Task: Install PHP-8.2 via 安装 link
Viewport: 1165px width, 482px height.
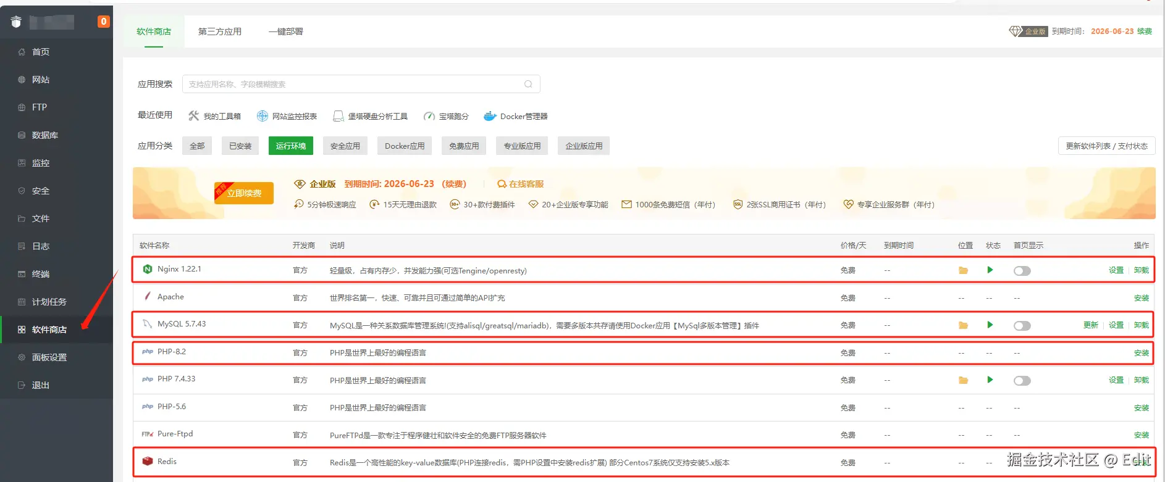Action: click(1142, 353)
